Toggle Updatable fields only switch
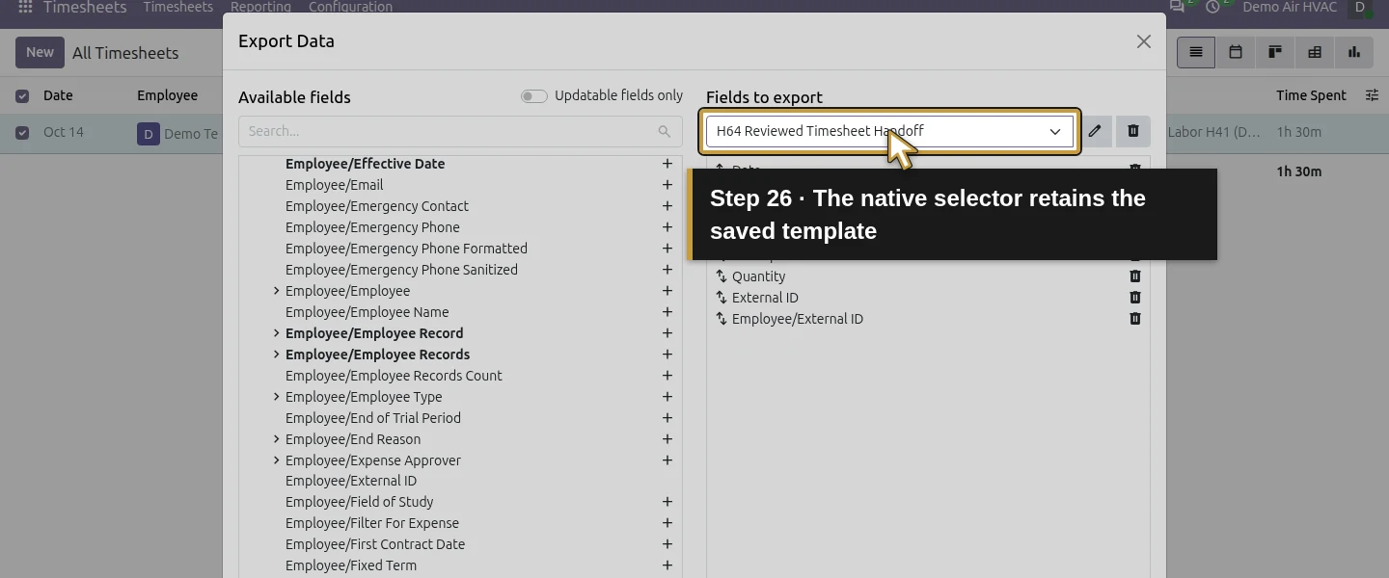Viewport: 1389px width, 578px height. 533,96
